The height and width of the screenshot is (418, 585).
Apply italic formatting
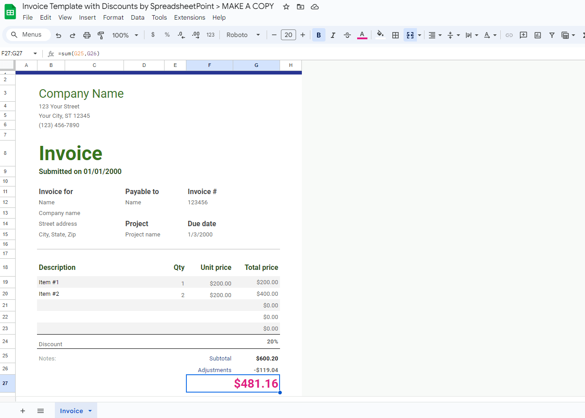tap(333, 34)
